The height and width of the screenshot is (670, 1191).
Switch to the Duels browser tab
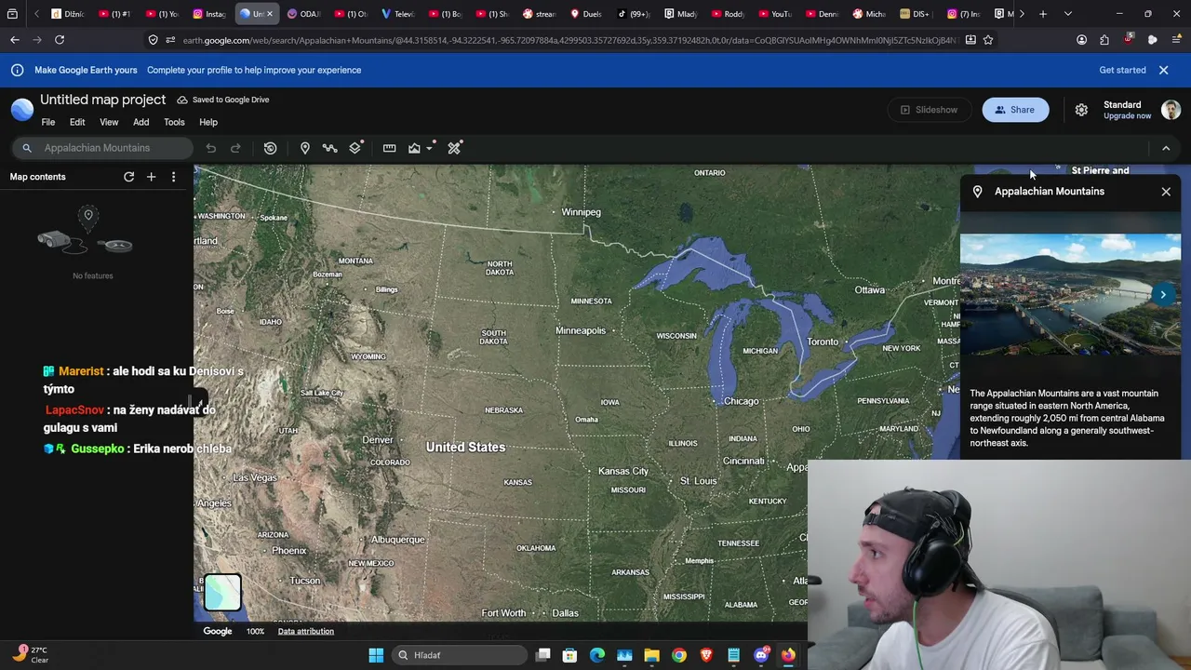586,14
